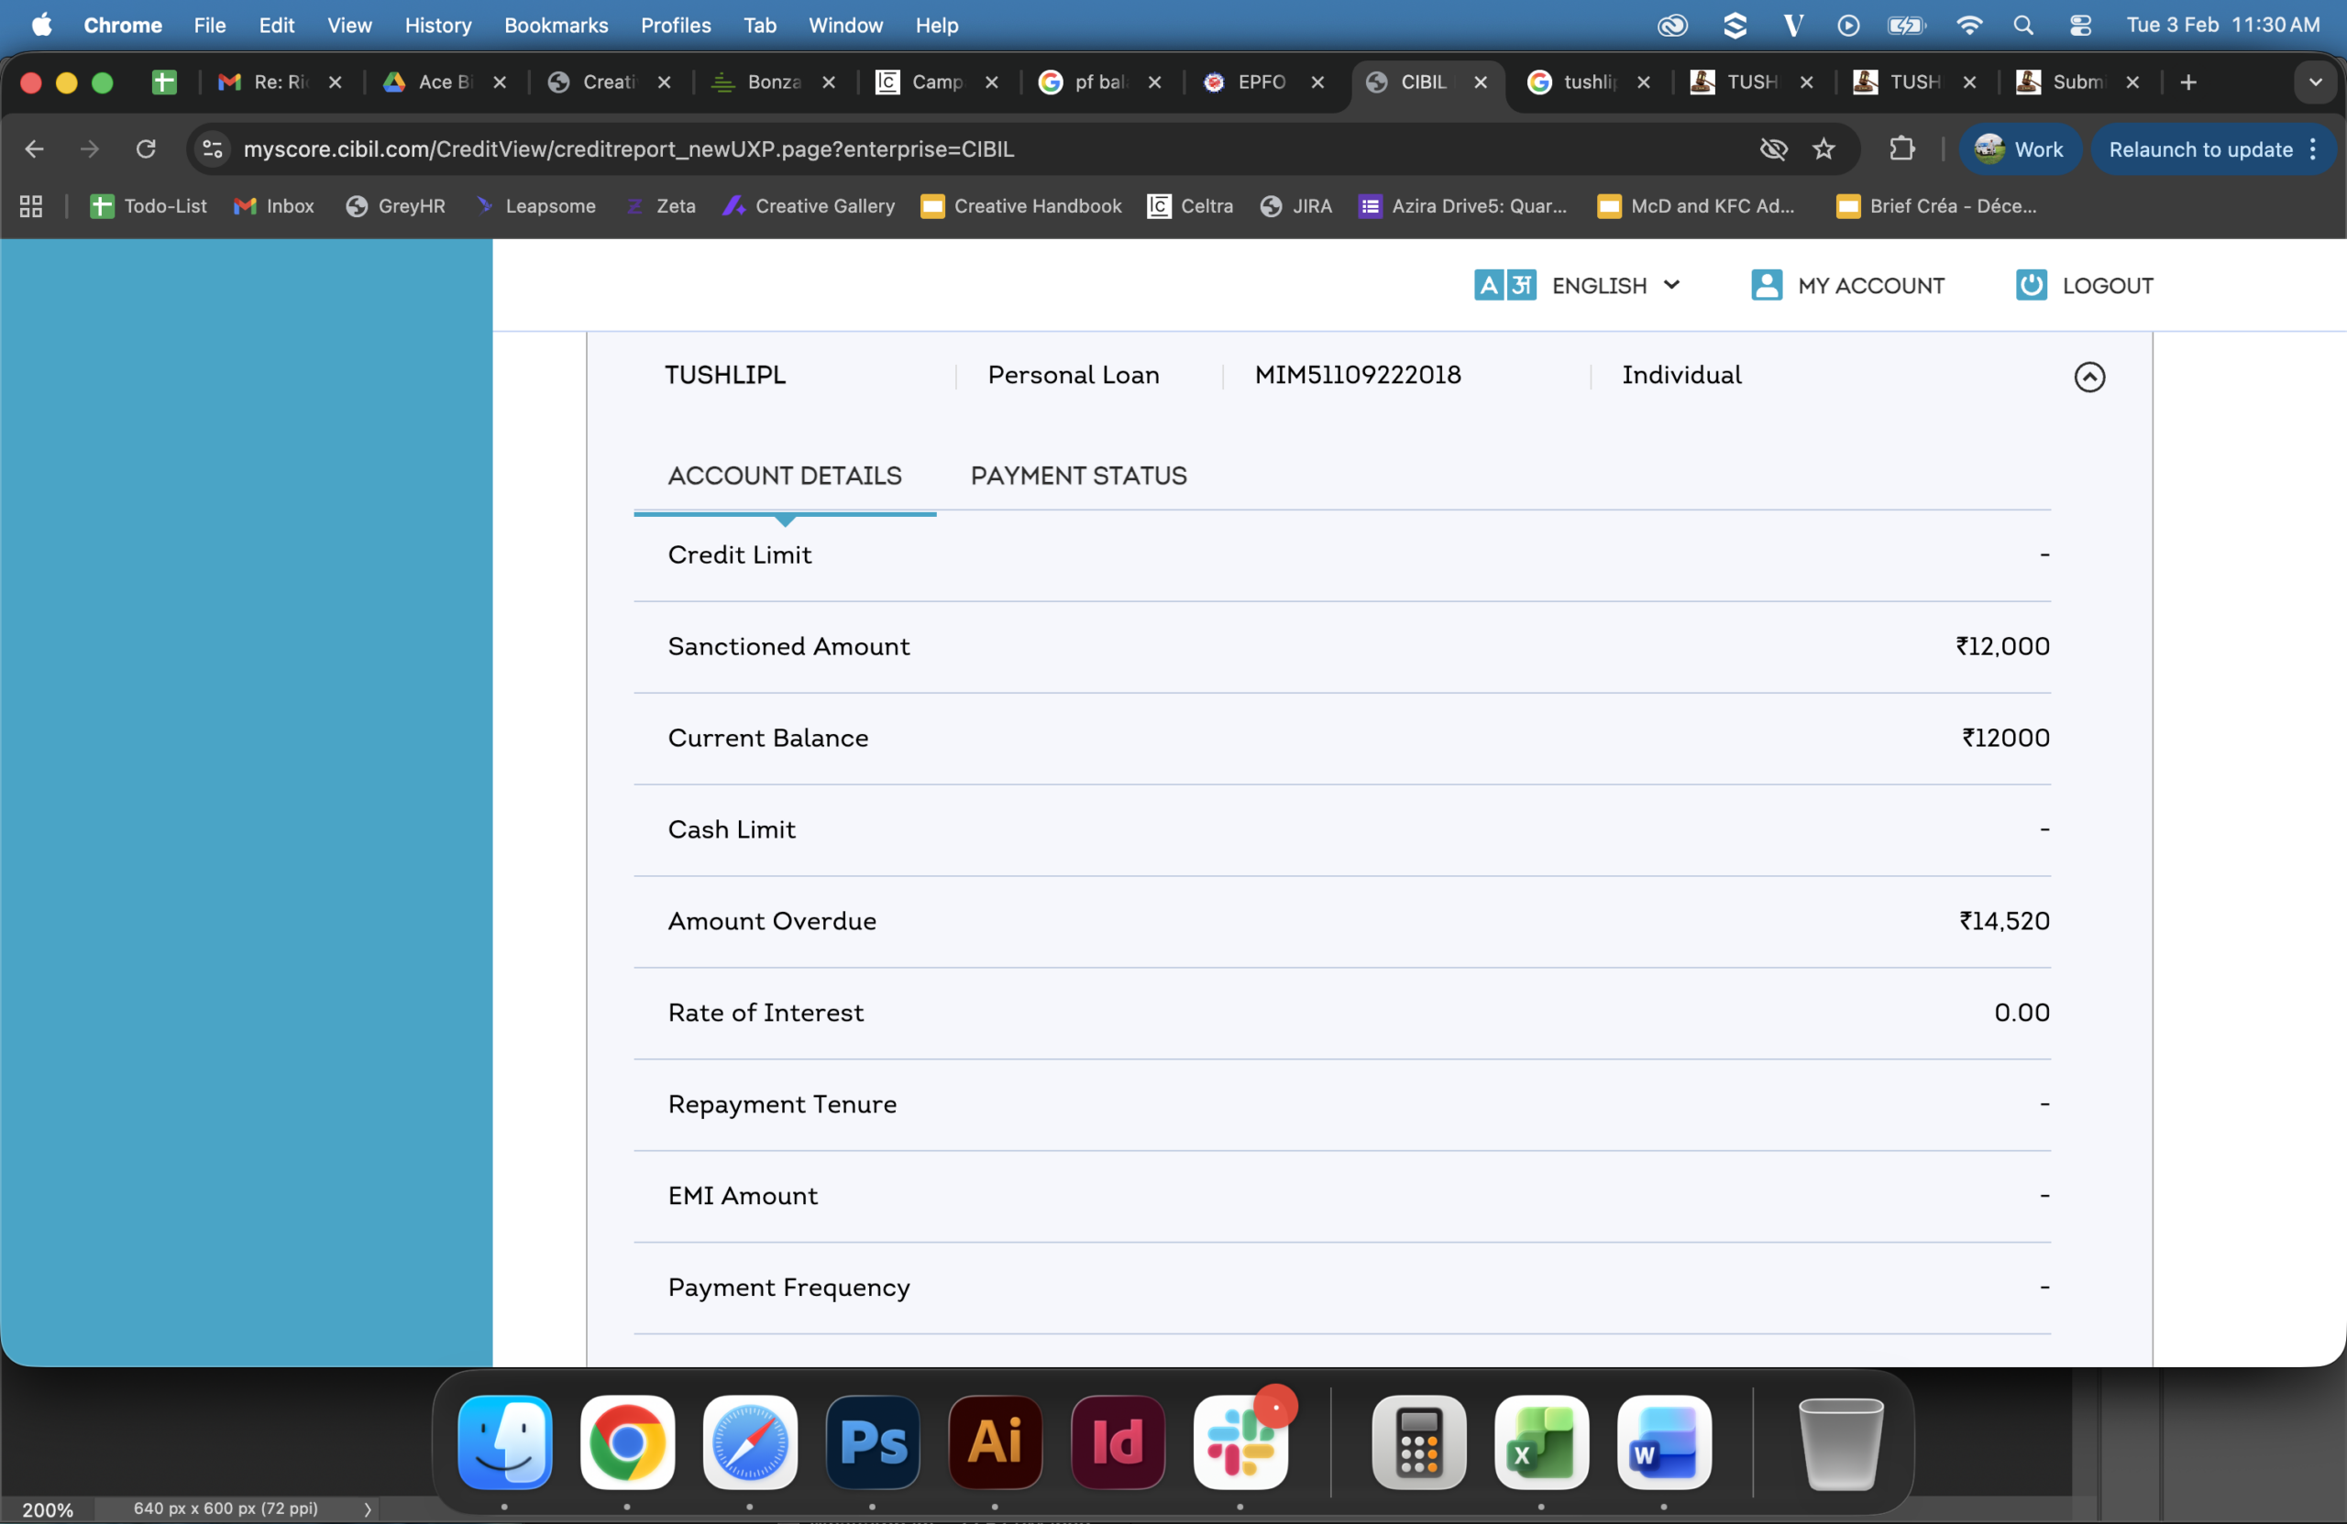Screen dimensions: 2347x1524
Task: Open a new tab with the plus icon
Action: pyautogui.click(x=2187, y=82)
